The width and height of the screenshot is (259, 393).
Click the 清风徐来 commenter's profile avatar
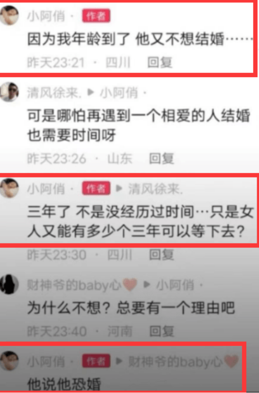point(9,92)
